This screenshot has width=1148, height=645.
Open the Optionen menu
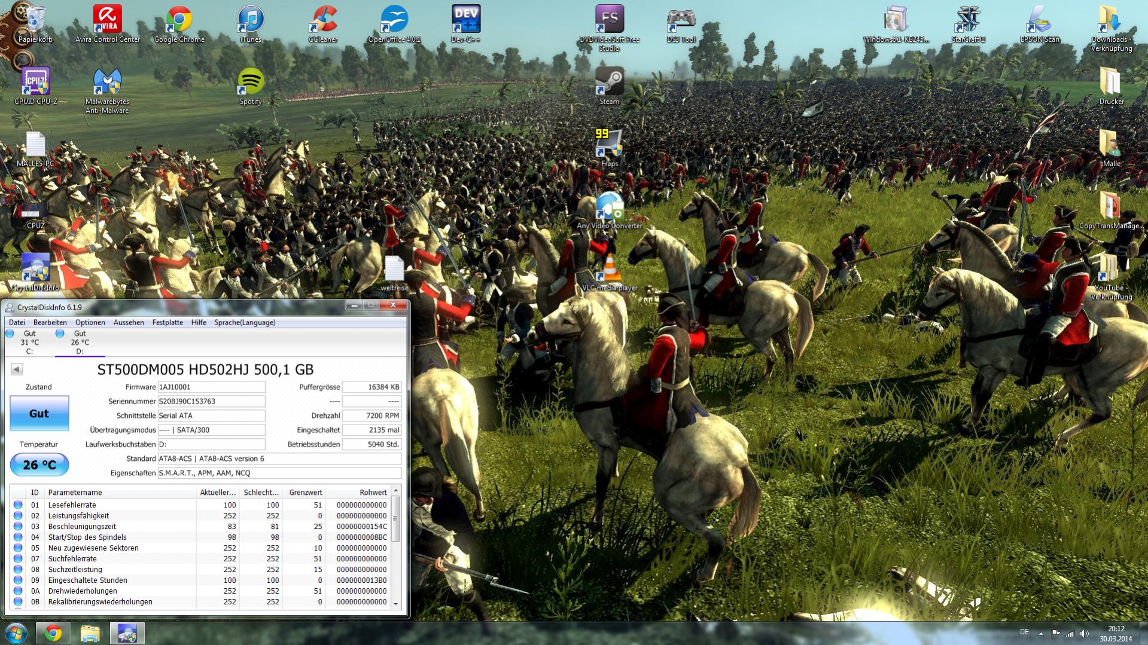(x=90, y=322)
